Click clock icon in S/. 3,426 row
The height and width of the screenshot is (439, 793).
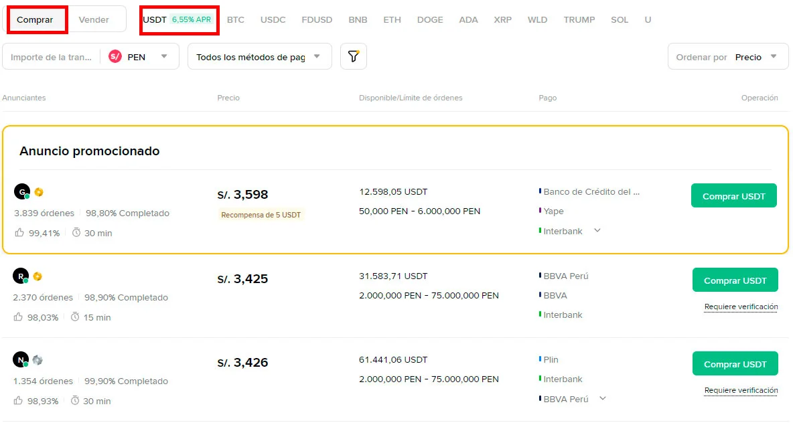tap(75, 401)
